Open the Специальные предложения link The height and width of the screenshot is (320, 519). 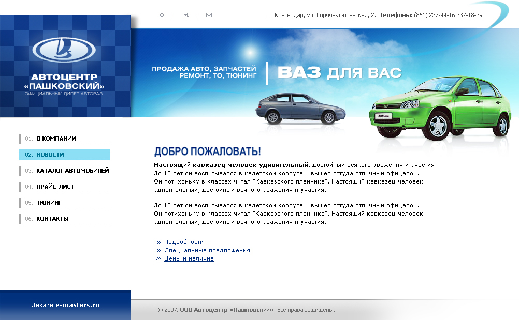tap(207, 250)
